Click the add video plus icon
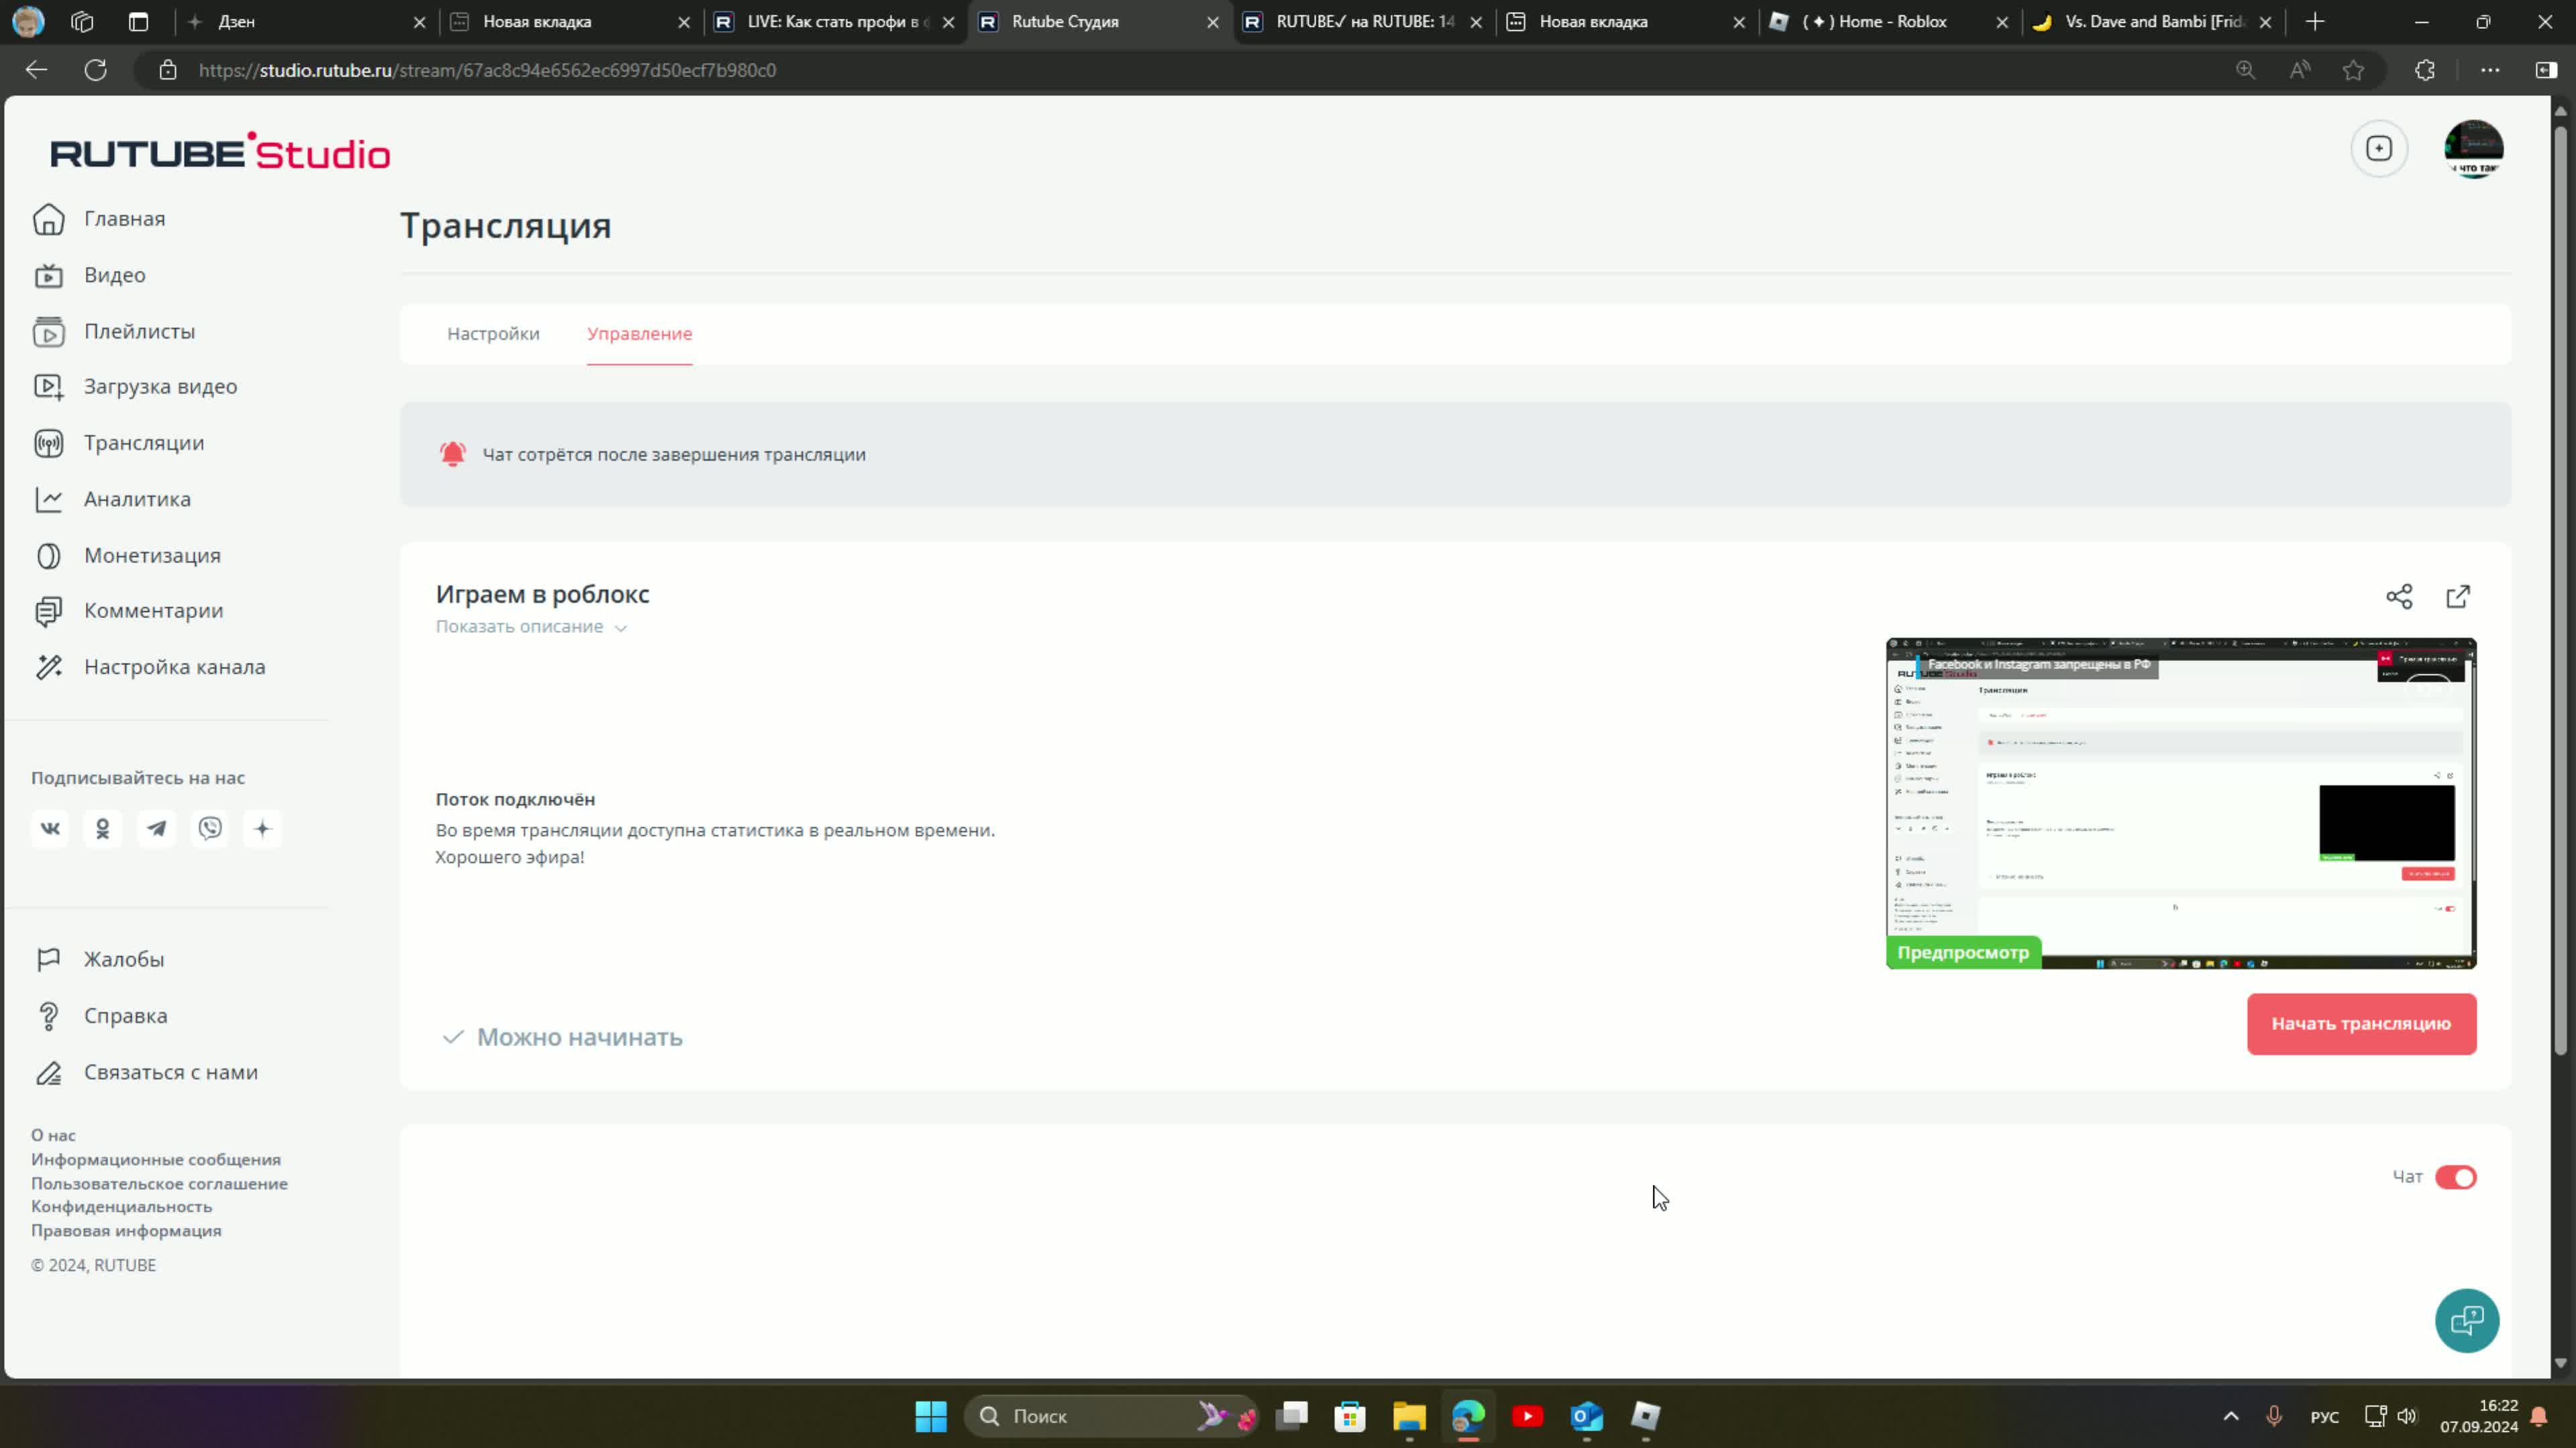Viewport: 2576px width, 1448px height. pyautogui.click(x=2379, y=149)
